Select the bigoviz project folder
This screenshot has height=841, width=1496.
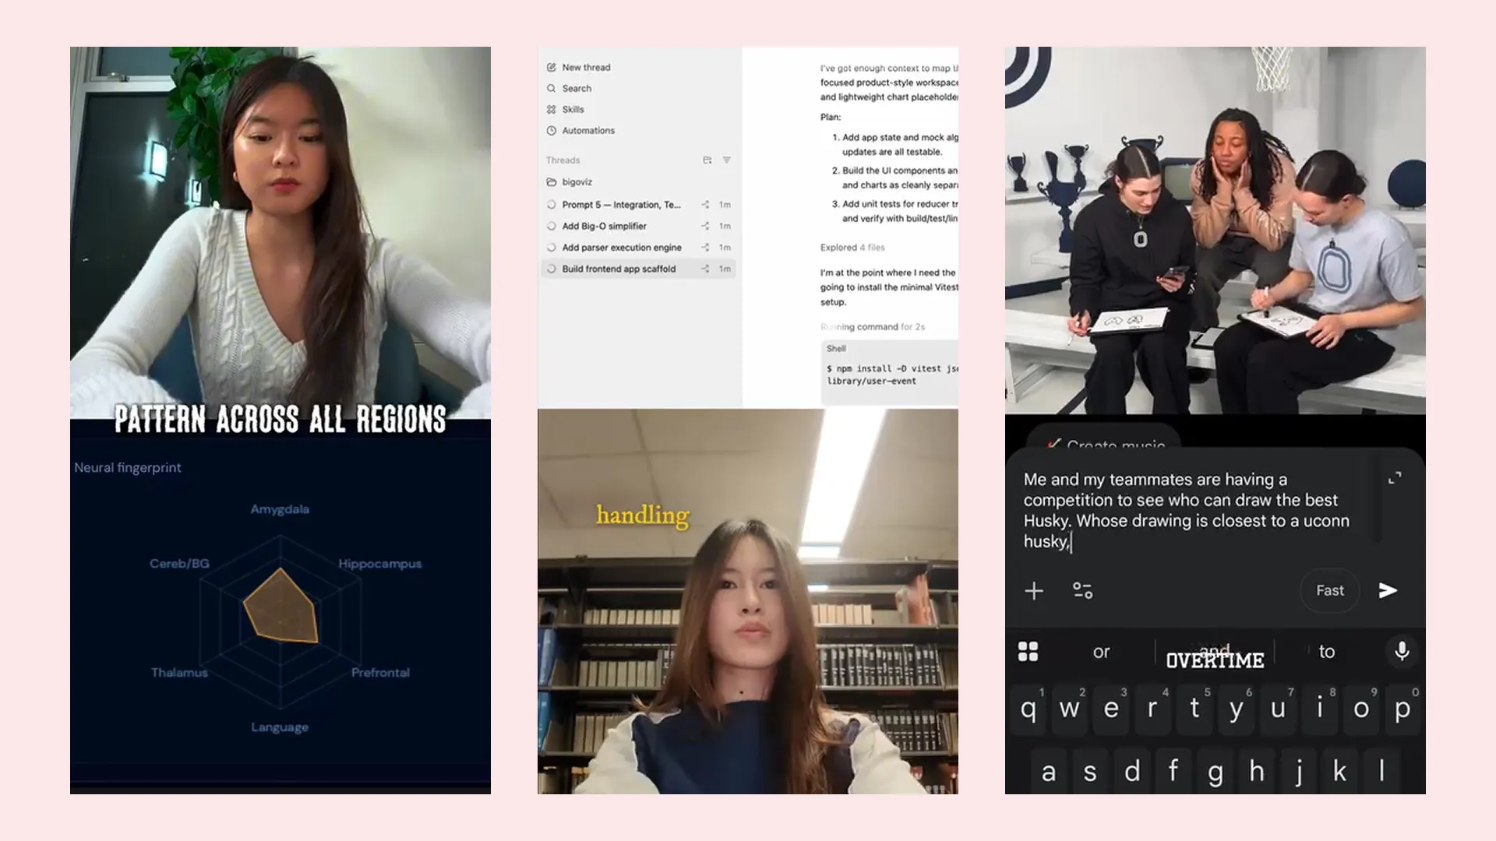pyautogui.click(x=577, y=182)
